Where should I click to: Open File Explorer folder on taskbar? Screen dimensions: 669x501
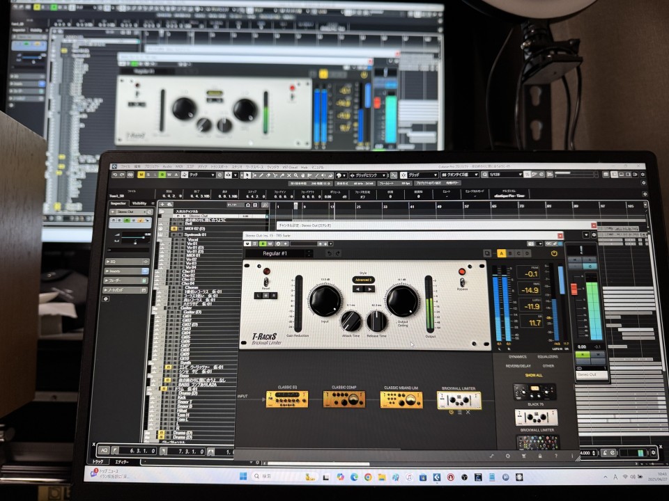[x=382, y=477]
